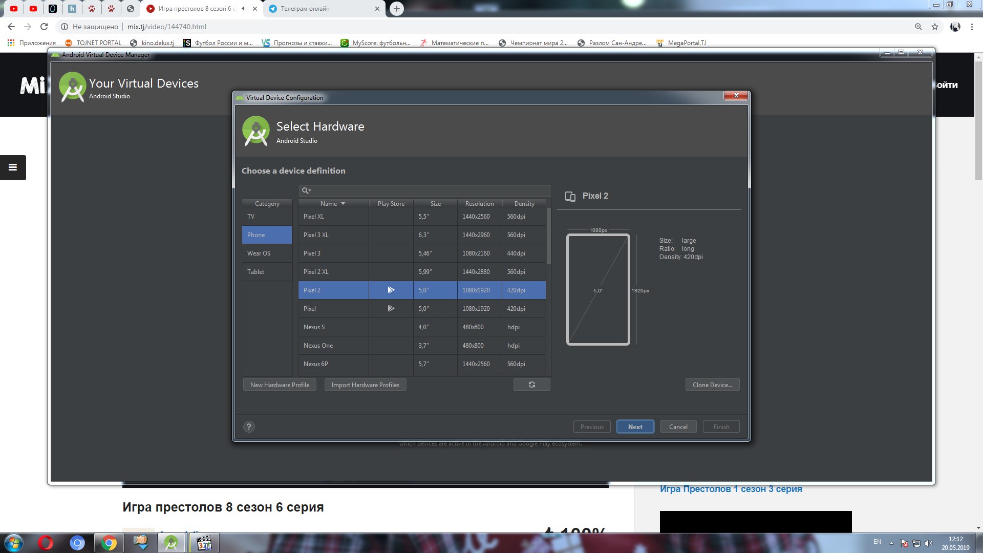Click the Density column header
Viewport: 983px width, 553px height.
tap(524, 204)
